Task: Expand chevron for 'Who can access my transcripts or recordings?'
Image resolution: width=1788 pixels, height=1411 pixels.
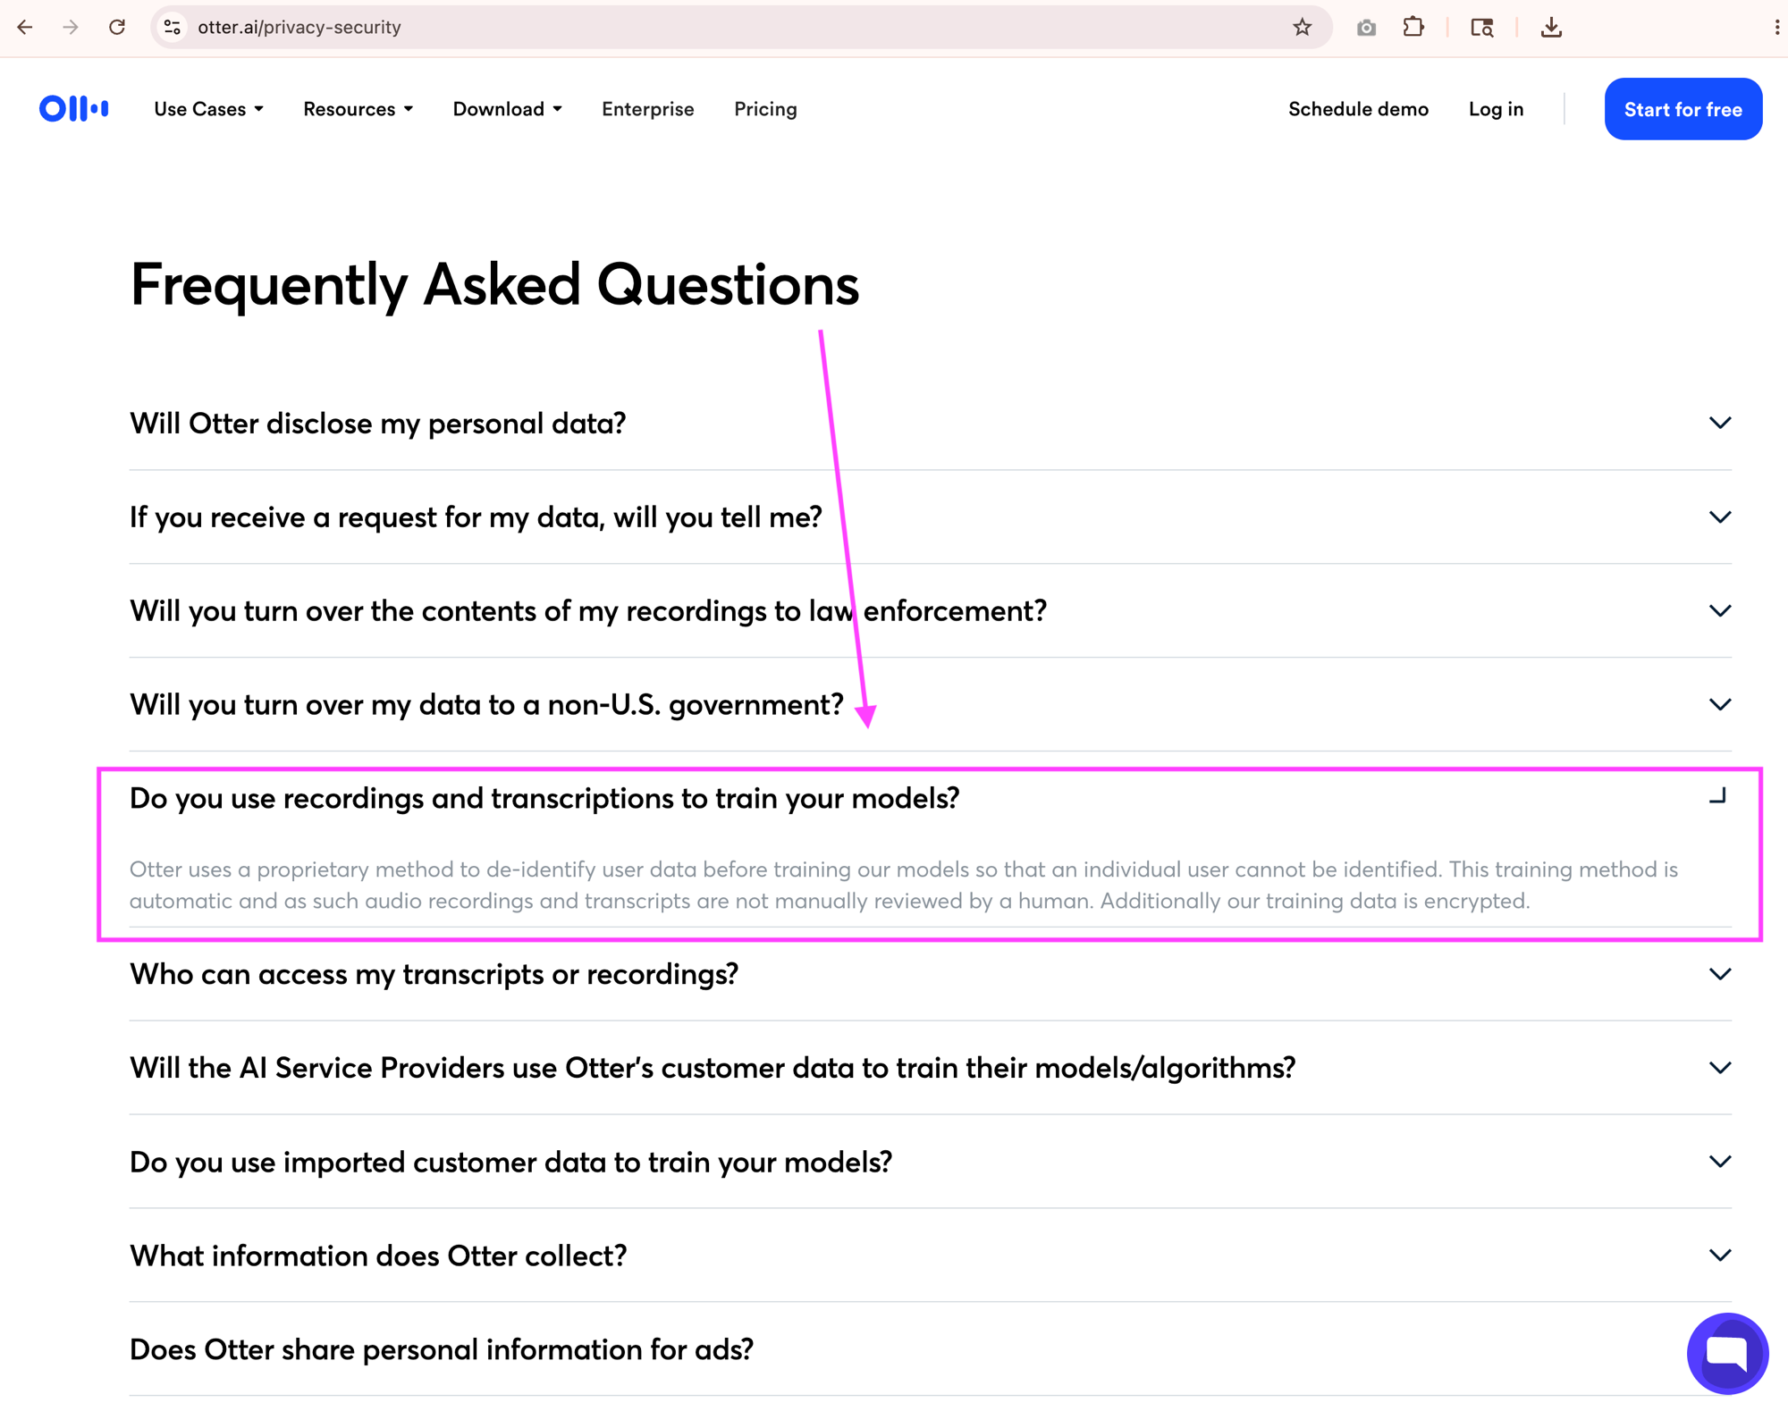Action: [x=1719, y=974]
